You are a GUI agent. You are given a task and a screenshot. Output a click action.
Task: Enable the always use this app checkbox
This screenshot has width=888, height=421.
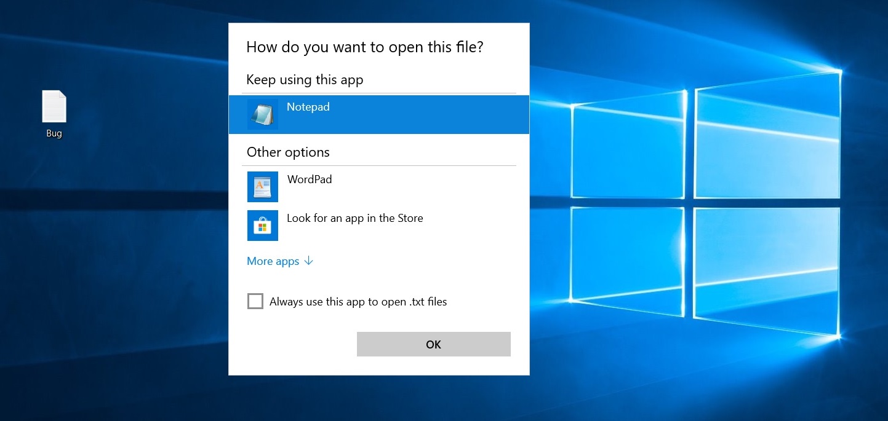tap(255, 302)
